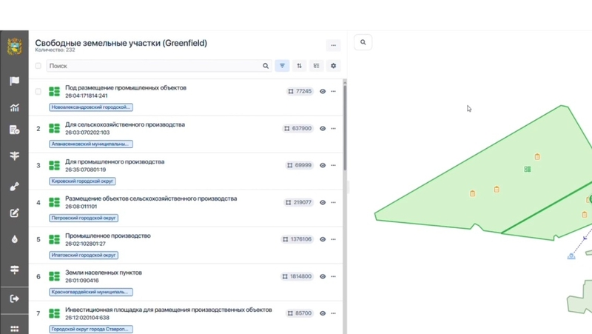Click the sort arrows icon in list toolbar

click(x=299, y=66)
